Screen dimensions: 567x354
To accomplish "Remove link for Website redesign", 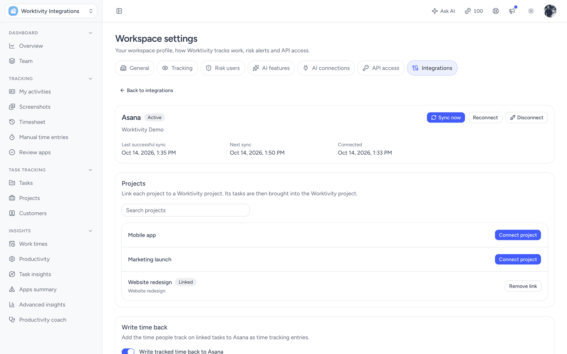I will [523, 286].
